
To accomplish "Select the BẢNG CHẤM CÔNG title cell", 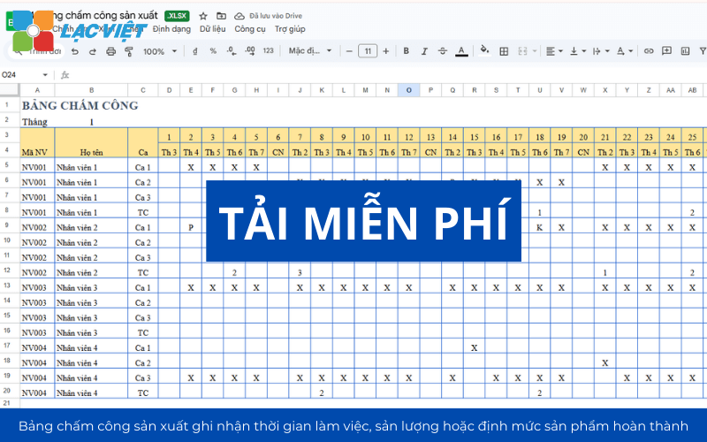I will (80, 105).
